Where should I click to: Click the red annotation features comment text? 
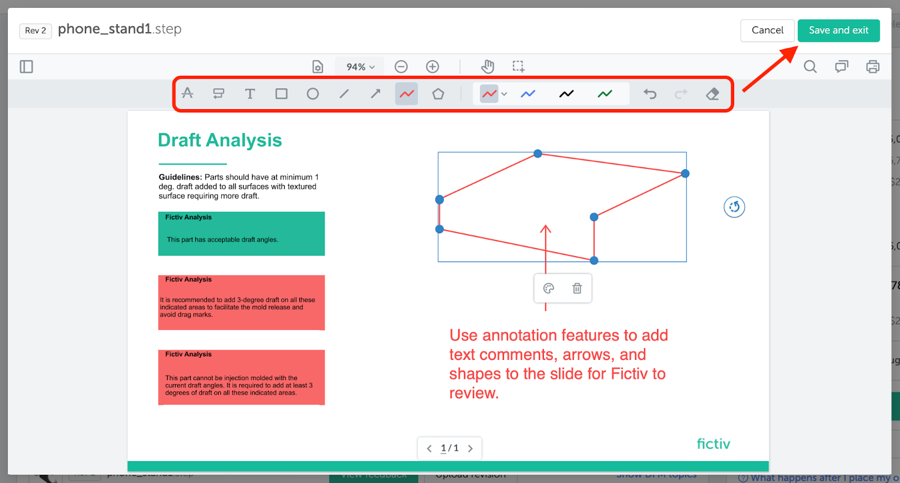point(559,364)
